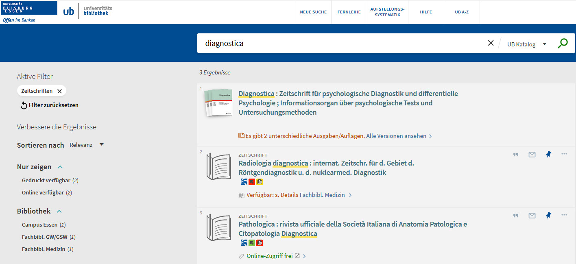Open the UB Katalog search scope dropdown
Viewport: 576px width, 264px height.
(x=527, y=44)
